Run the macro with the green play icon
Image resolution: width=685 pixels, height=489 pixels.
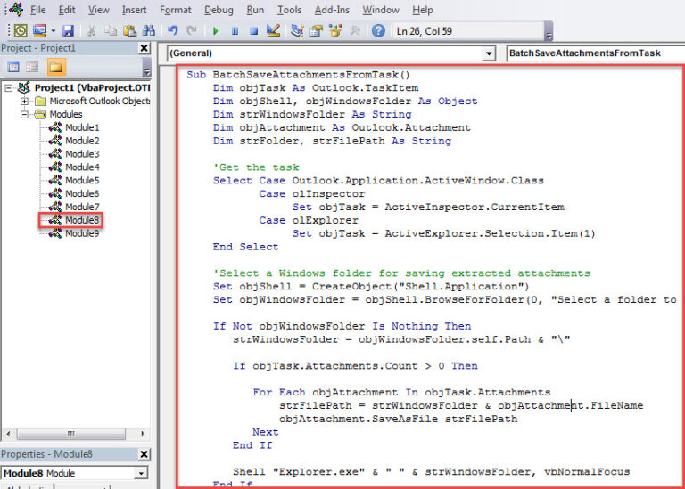[216, 31]
